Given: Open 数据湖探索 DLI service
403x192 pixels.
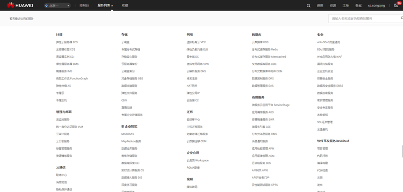Looking at the screenshot, I should (x=130, y=163).
